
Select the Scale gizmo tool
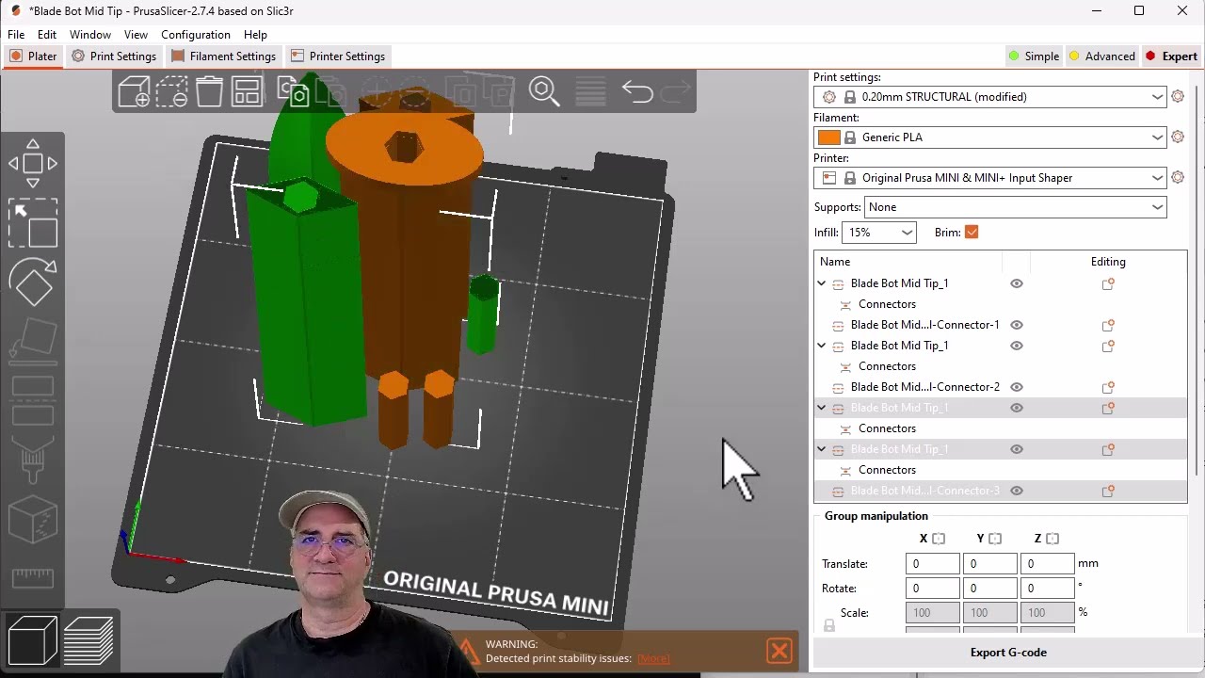[x=33, y=223]
